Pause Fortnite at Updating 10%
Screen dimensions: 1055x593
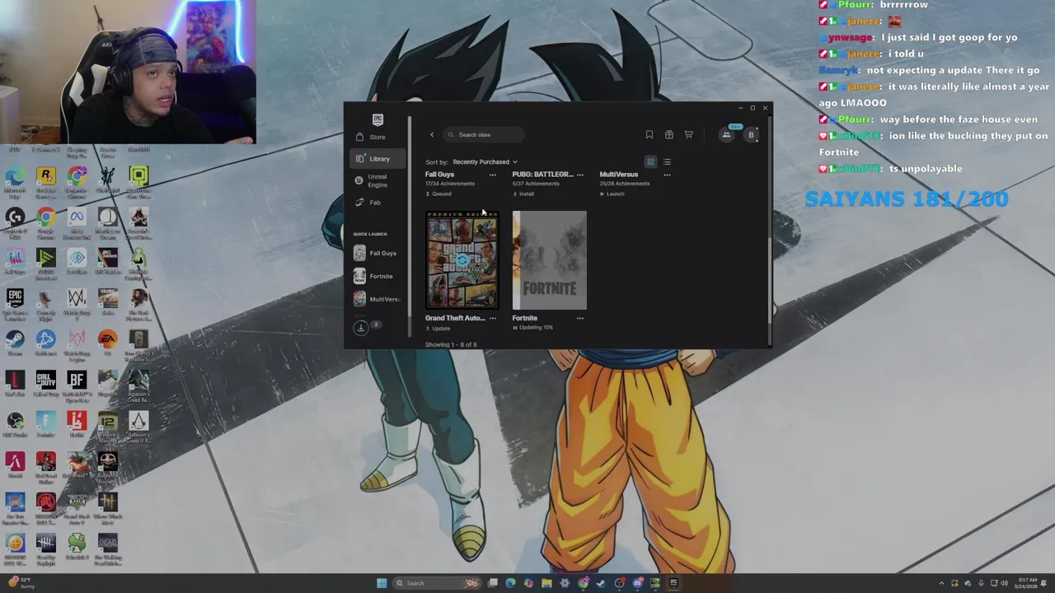pos(532,328)
